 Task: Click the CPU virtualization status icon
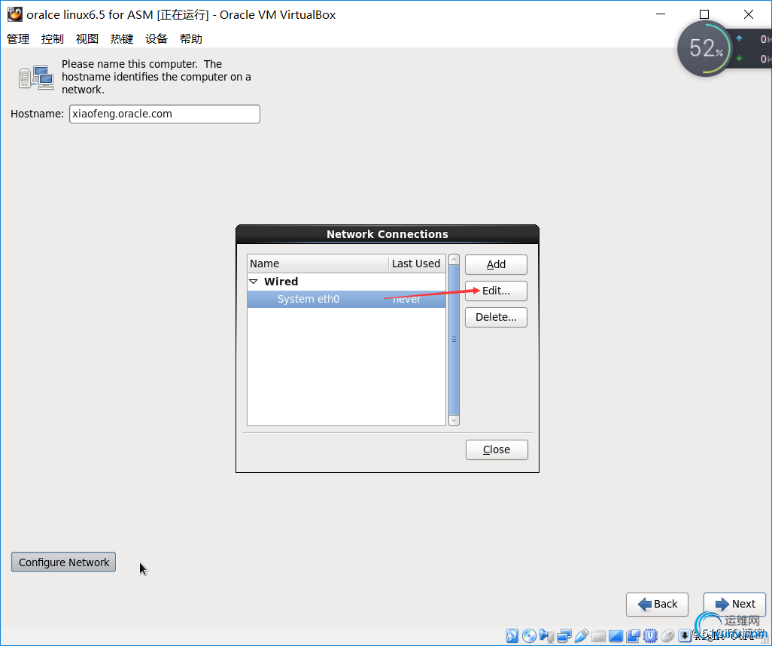650,635
